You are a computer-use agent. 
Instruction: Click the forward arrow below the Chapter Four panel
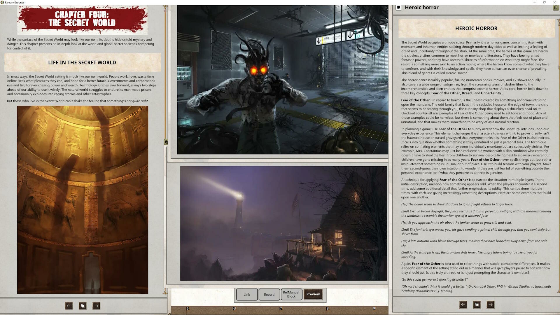(x=96, y=306)
